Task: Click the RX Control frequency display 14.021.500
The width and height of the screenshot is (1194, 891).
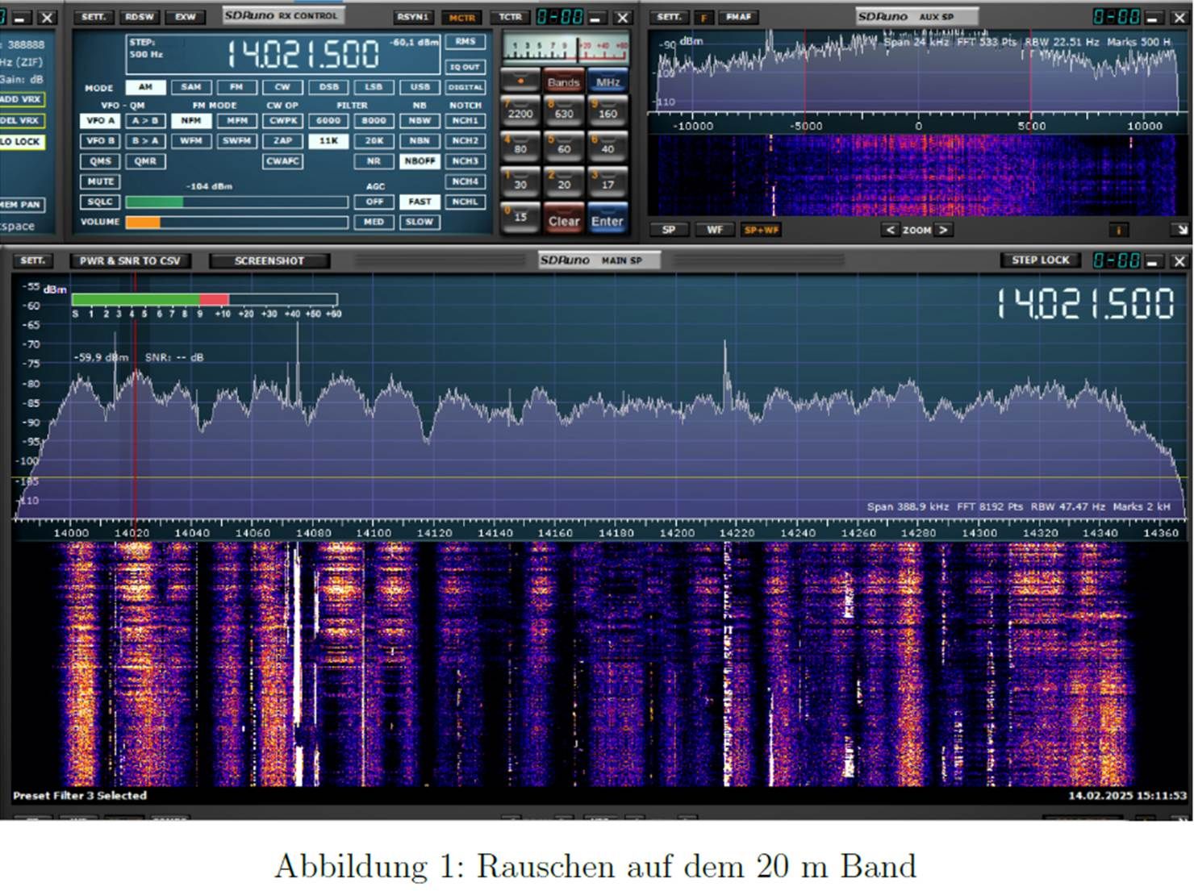Action: point(303,54)
